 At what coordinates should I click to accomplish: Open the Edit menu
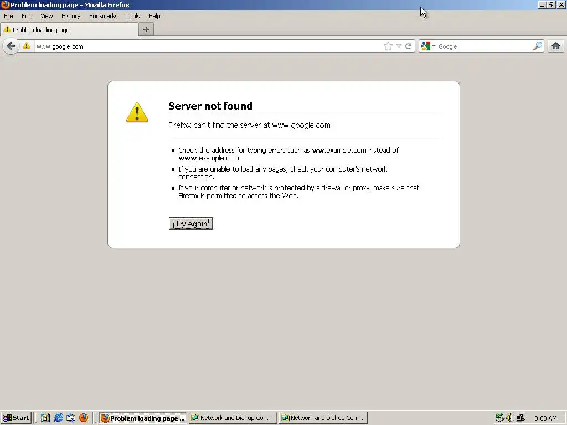(x=27, y=16)
